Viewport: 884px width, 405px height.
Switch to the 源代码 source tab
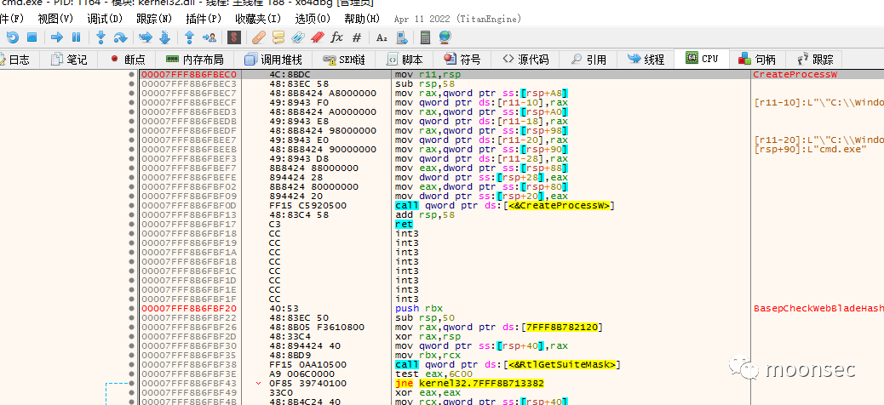coord(525,60)
